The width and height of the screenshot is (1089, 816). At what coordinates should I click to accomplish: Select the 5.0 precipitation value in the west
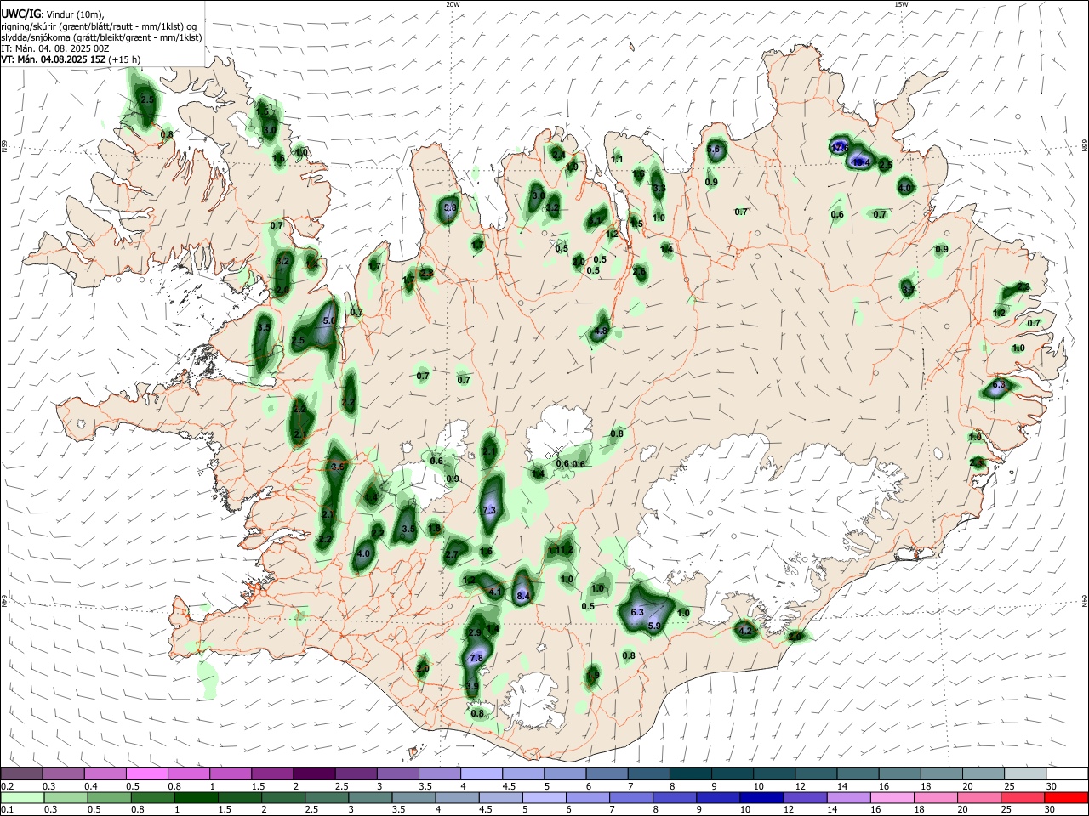point(329,321)
